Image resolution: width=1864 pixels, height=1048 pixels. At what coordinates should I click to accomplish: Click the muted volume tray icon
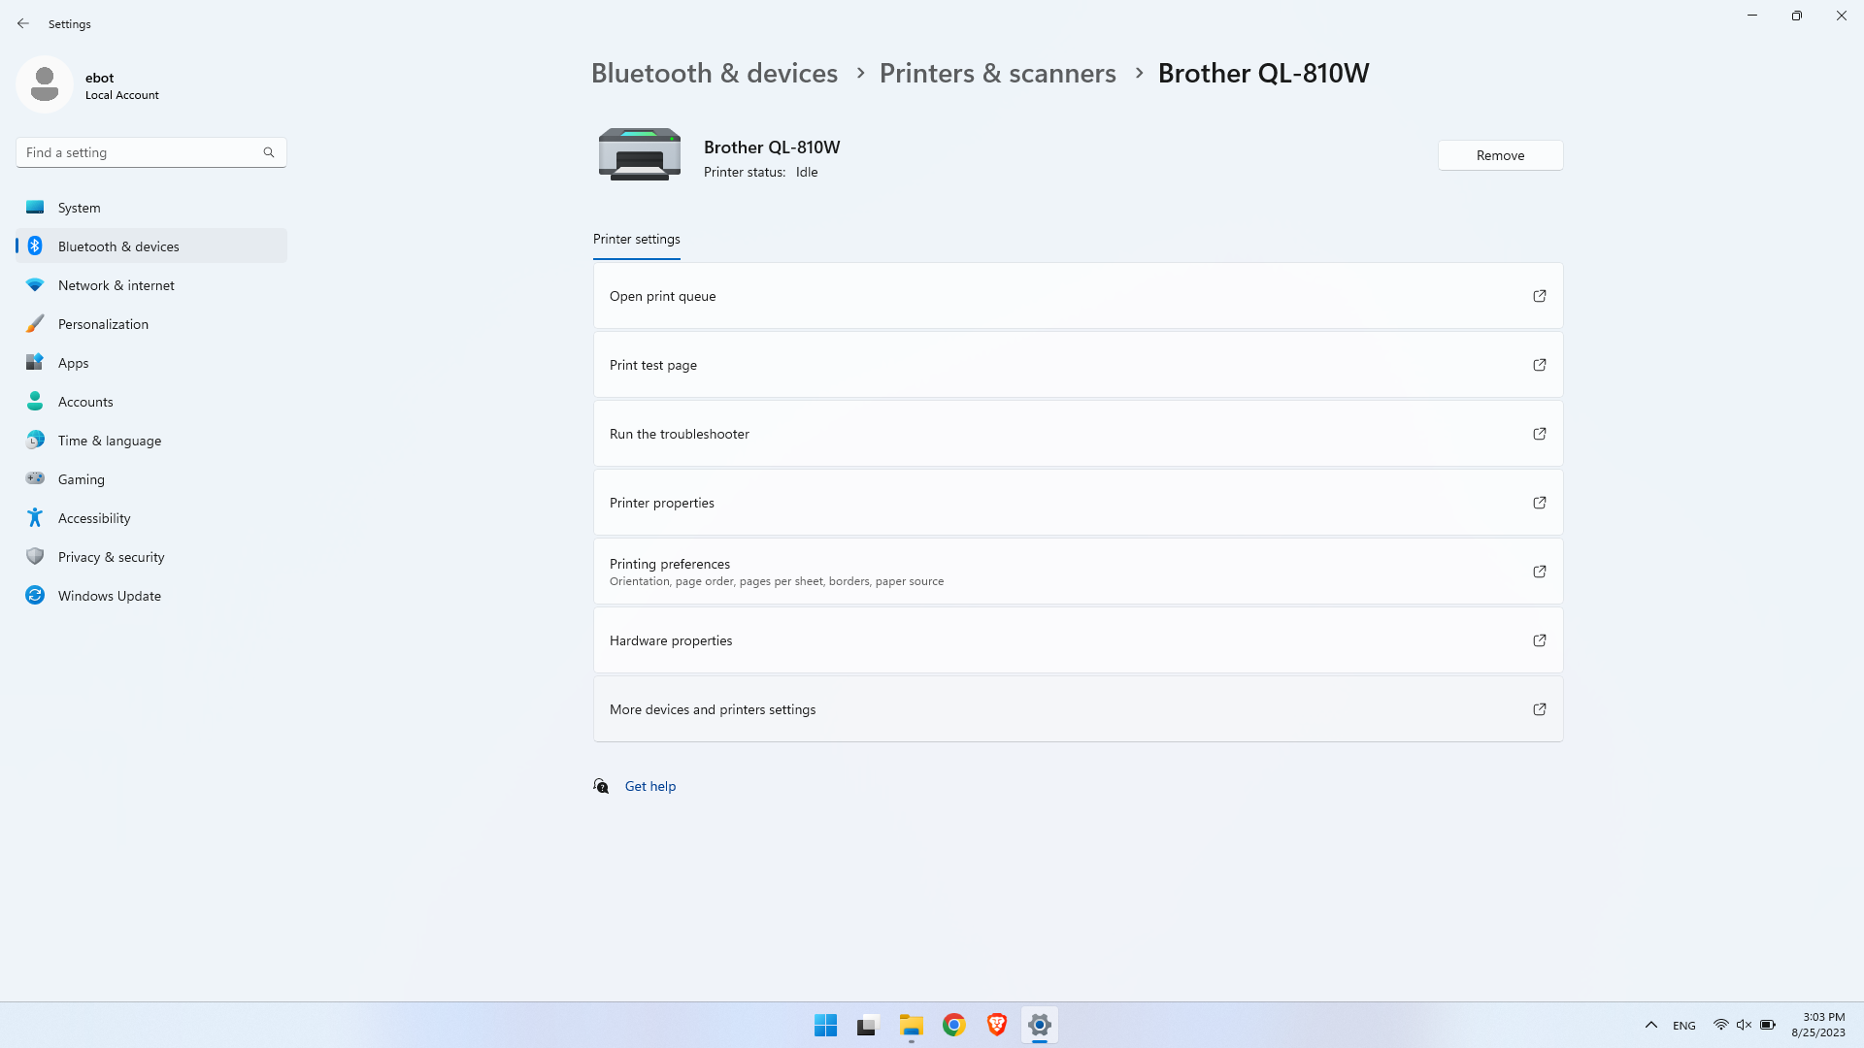pos(1745,1025)
